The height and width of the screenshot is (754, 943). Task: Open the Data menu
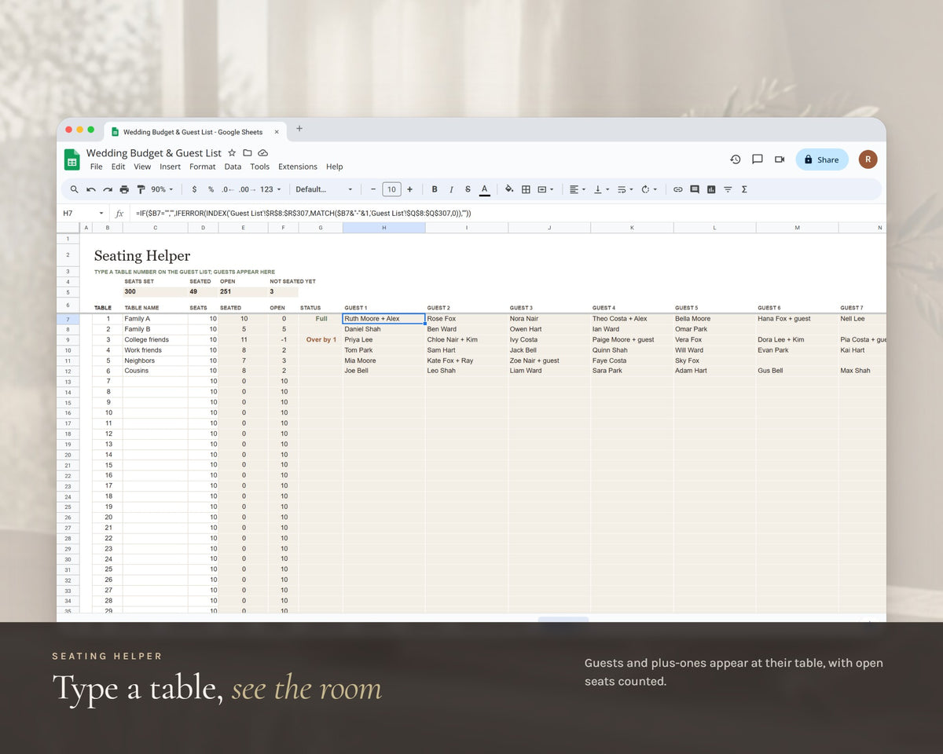point(233,167)
